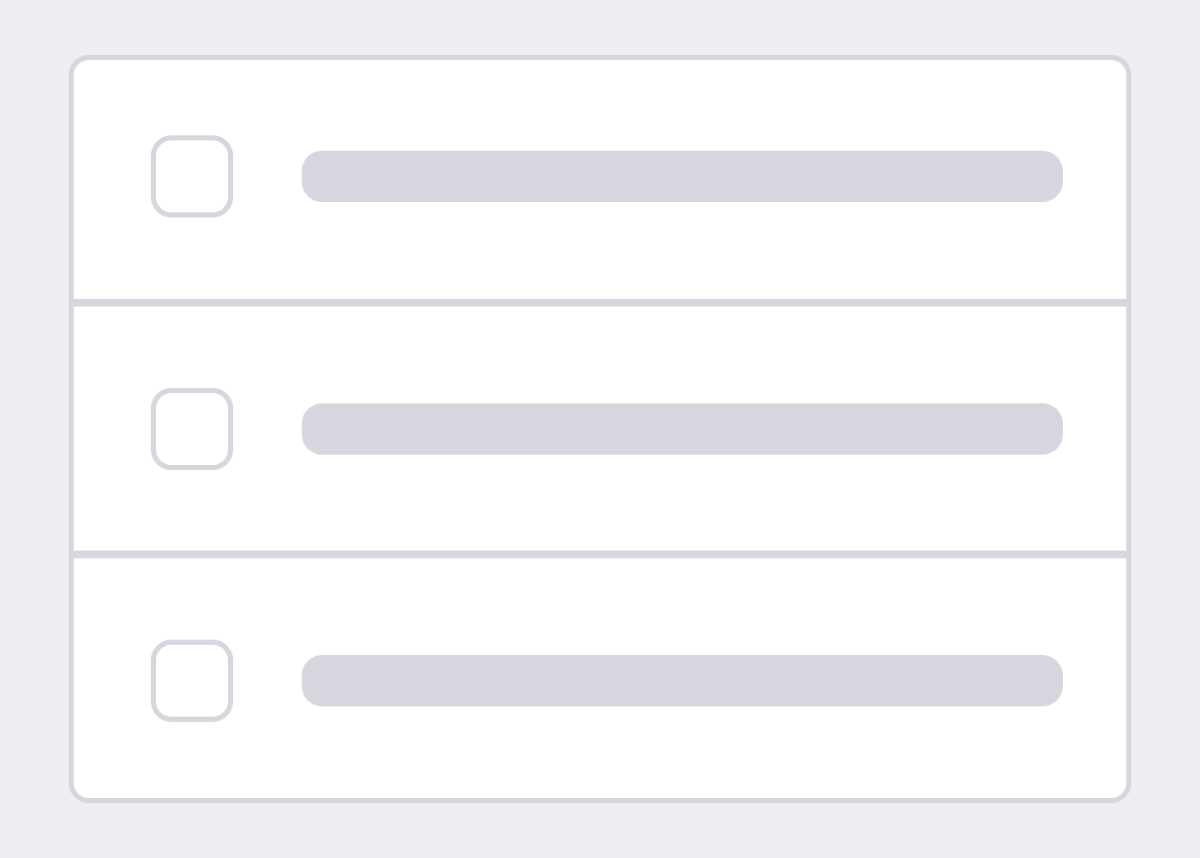
Task: Click the top row's gray placeholder bar
Action: [x=681, y=176]
